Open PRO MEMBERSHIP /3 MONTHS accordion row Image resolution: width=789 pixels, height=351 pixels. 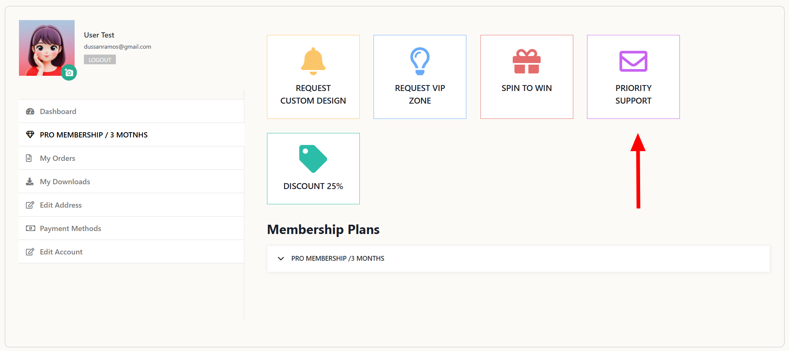338,259
